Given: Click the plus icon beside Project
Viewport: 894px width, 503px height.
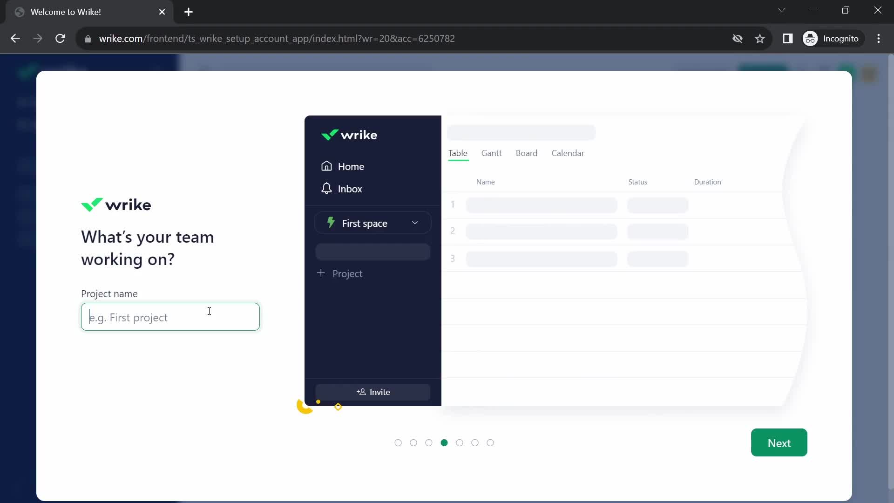Looking at the screenshot, I should tap(321, 273).
